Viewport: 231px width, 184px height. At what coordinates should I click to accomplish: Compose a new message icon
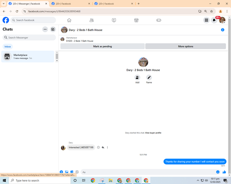pyautogui.click(x=53, y=29)
